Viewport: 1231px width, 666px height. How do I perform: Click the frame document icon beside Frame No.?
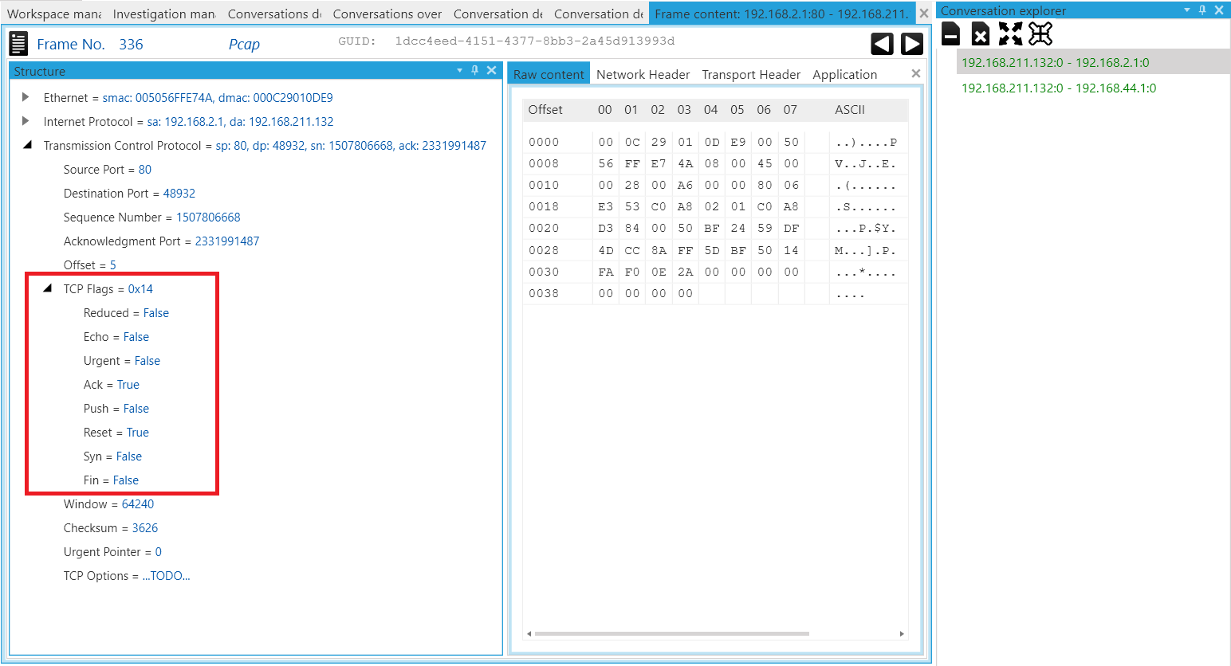click(18, 44)
